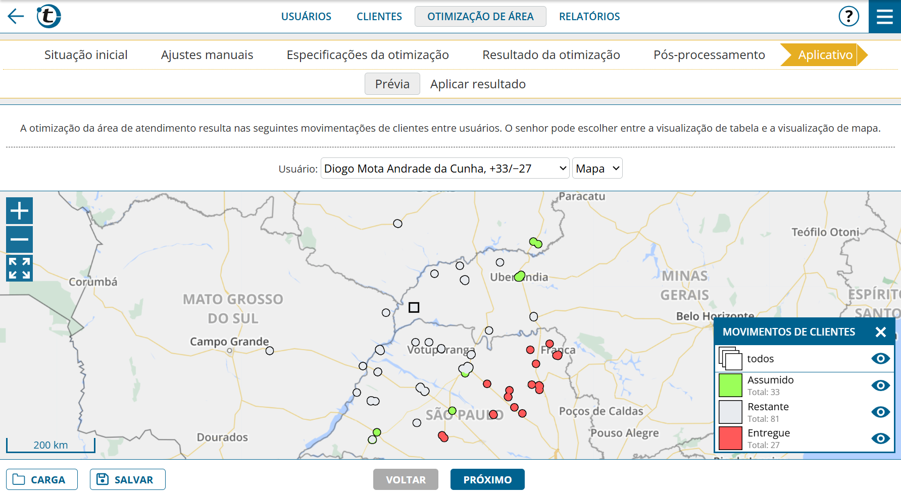The image size is (901, 496).
Task: Expand the Mapa view dropdown
Action: tap(597, 169)
